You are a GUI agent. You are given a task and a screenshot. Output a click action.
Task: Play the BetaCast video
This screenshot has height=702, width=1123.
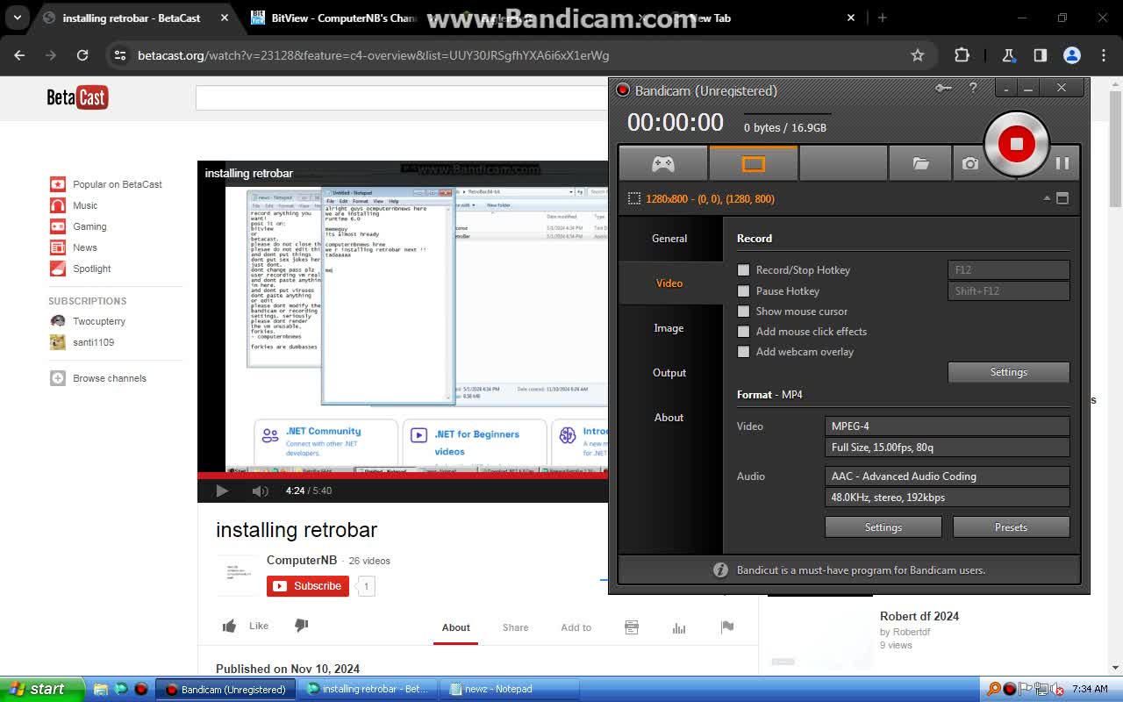pyautogui.click(x=222, y=491)
